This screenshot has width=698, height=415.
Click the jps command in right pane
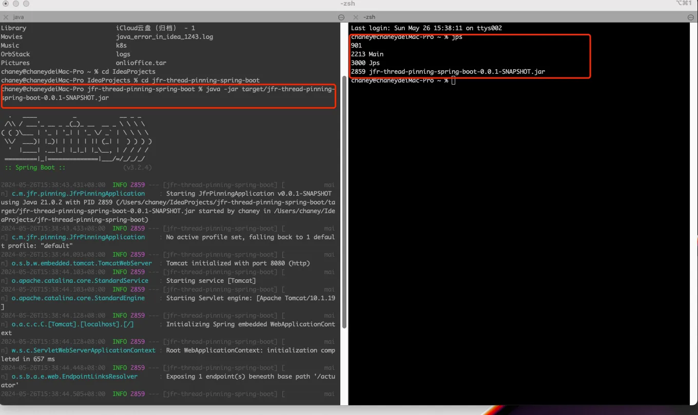point(457,37)
